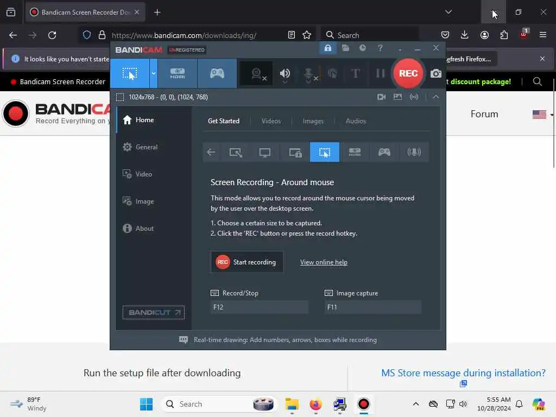556x417 pixels.
Task: Switch to HDMI device recording mode in top toolbar
Action: tap(178, 73)
